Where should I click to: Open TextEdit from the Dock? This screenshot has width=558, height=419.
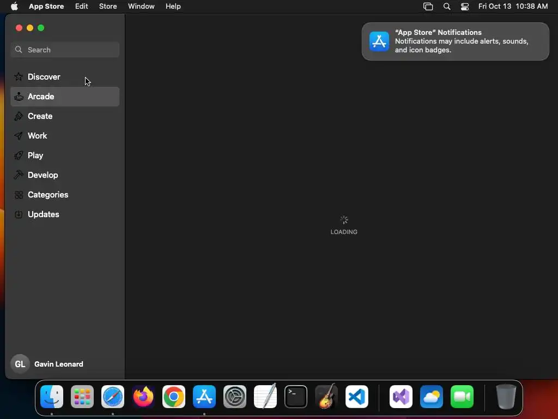tap(265, 397)
